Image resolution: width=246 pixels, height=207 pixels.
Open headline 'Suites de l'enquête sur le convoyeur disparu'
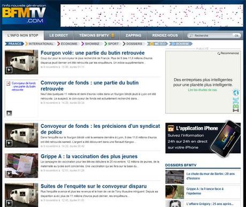(94, 186)
